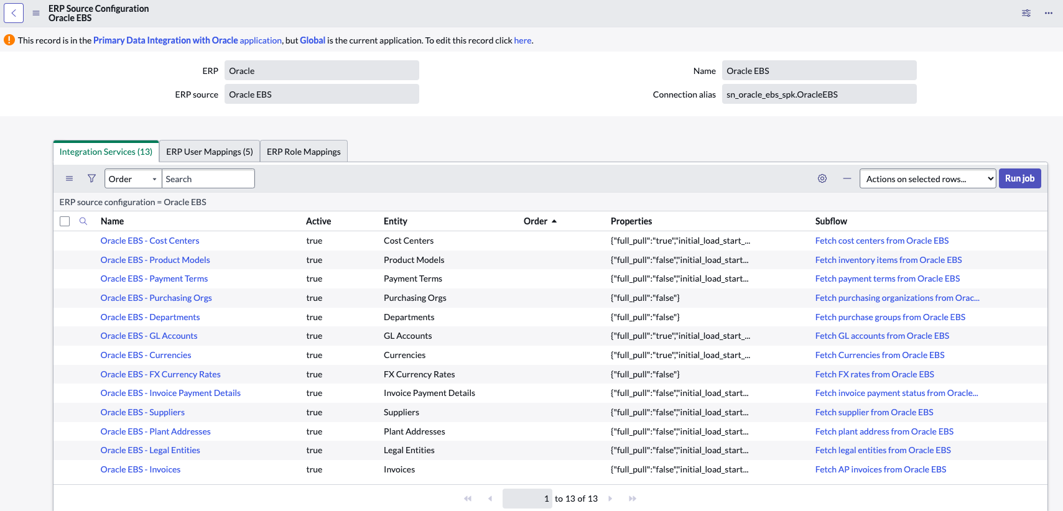Image resolution: width=1063 pixels, height=511 pixels.
Task: Show the list filter funnel icon
Action: tap(91, 178)
